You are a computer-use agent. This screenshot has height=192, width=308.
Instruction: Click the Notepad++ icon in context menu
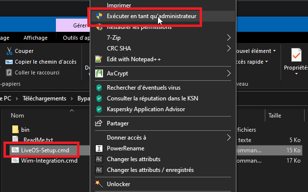(x=99, y=59)
